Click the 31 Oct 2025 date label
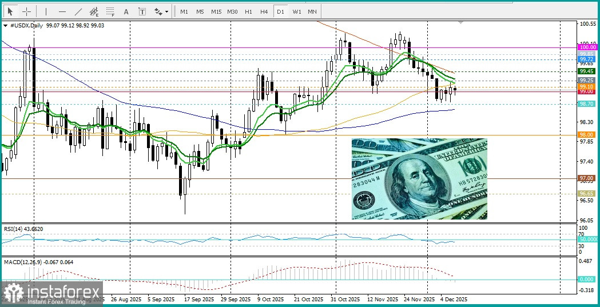This screenshot has width=600, height=307. (345, 299)
